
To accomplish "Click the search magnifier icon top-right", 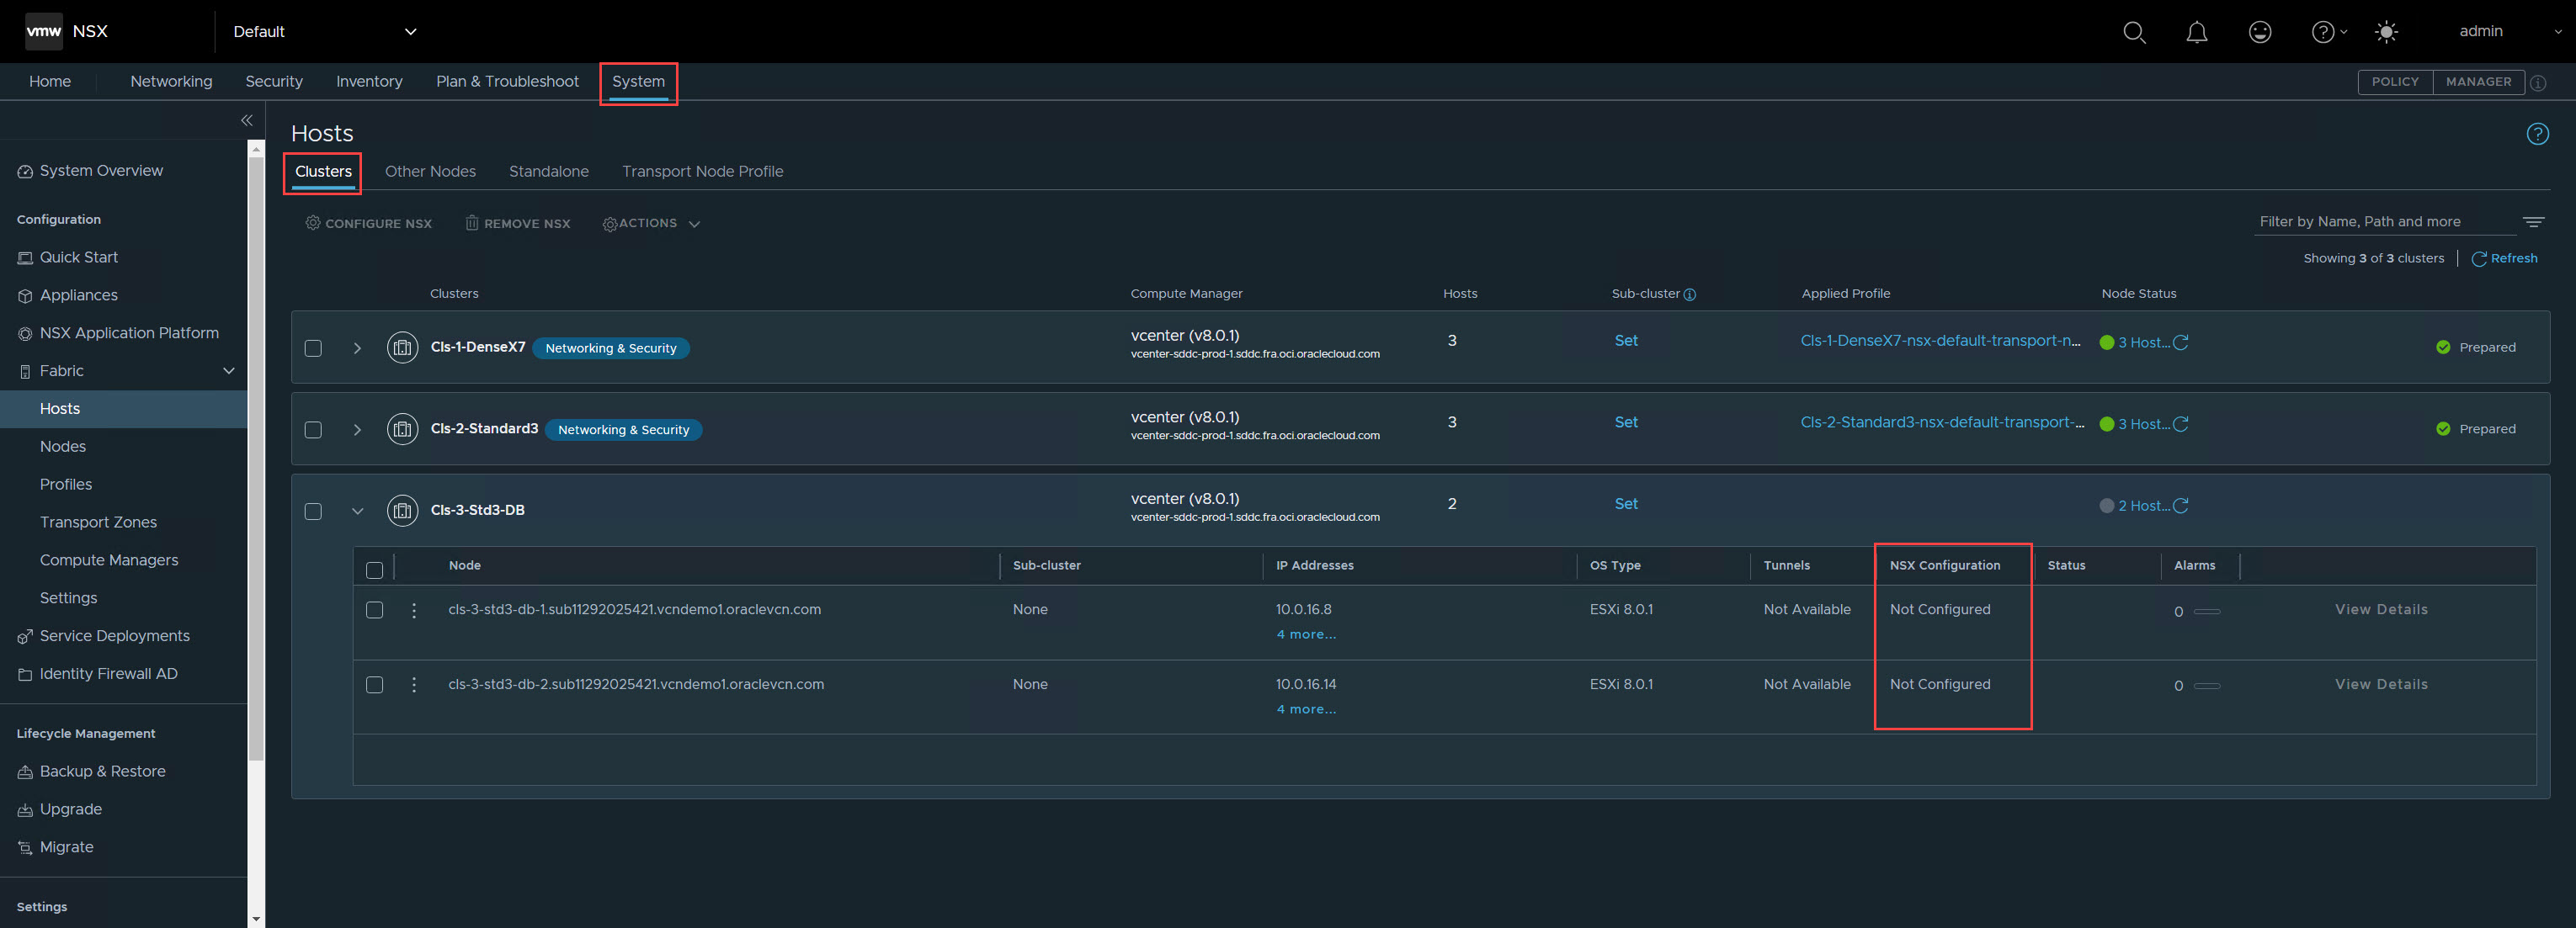I will pyautogui.click(x=2132, y=31).
